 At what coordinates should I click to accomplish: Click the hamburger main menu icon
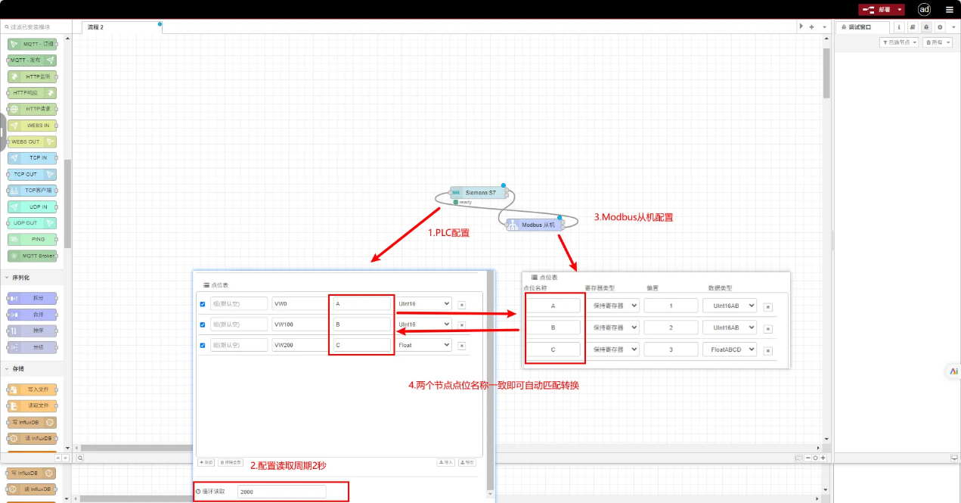pyautogui.click(x=949, y=10)
